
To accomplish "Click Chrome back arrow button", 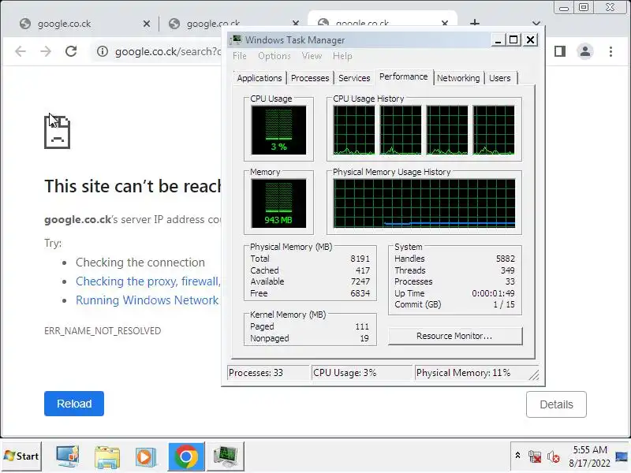I will point(21,51).
